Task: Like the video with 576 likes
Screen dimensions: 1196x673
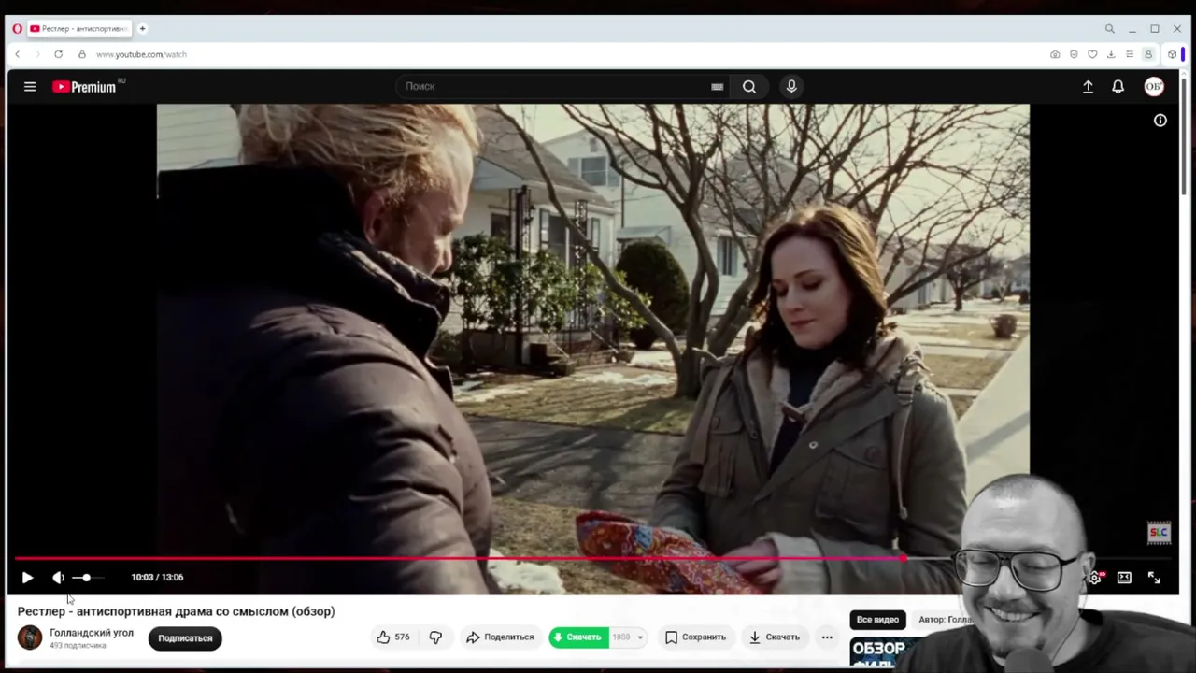Action: [393, 637]
